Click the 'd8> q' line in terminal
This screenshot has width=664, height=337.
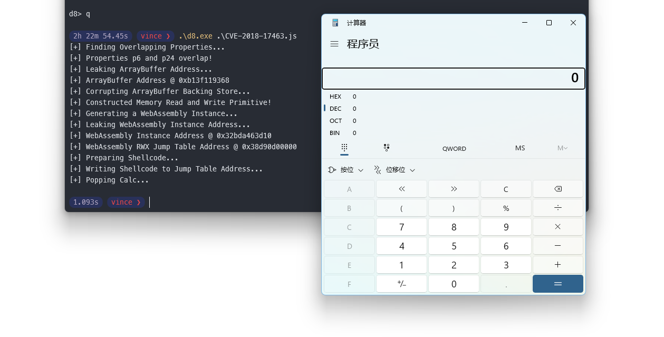tap(80, 14)
